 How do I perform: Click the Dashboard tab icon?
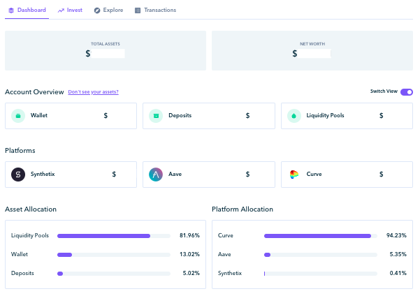11,10
